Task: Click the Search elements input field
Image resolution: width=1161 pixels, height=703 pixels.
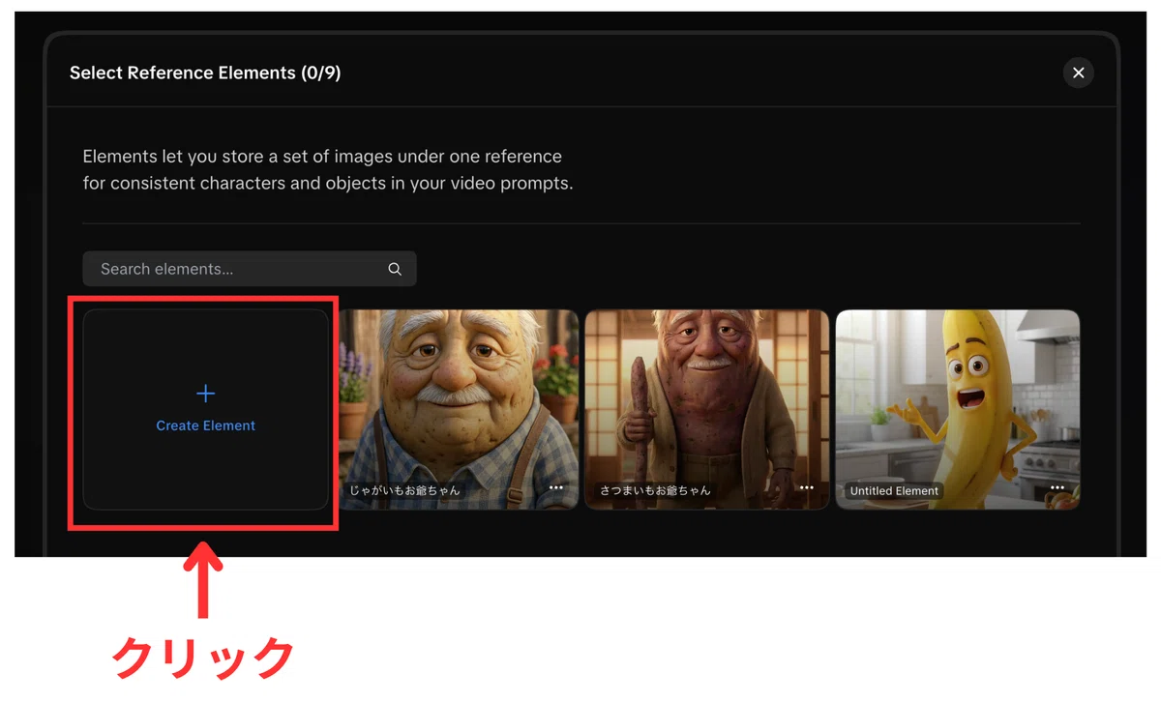Action: [250, 269]
